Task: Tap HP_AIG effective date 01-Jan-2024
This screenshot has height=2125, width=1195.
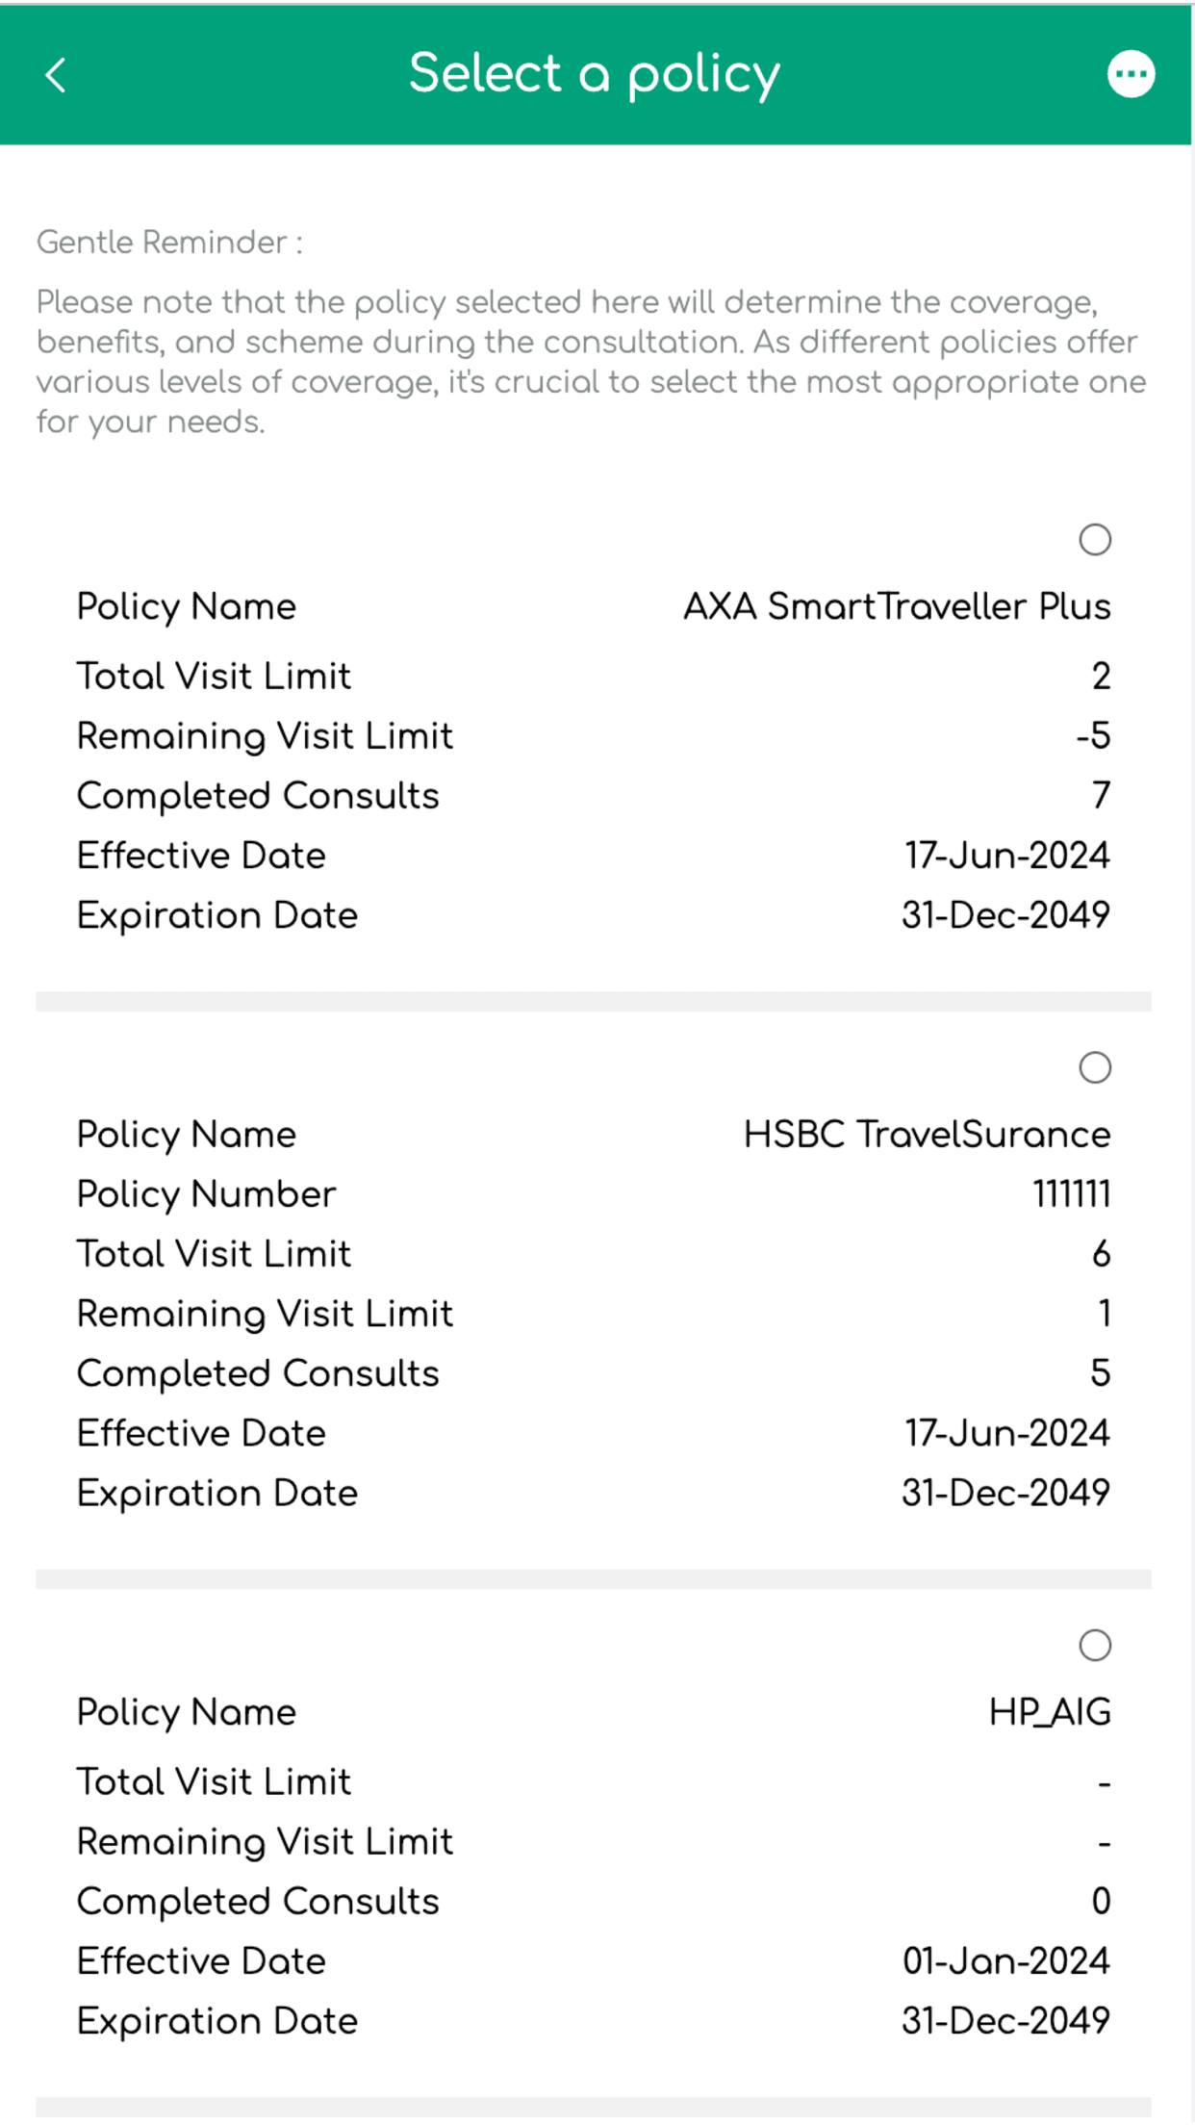Action: 1006,1960
